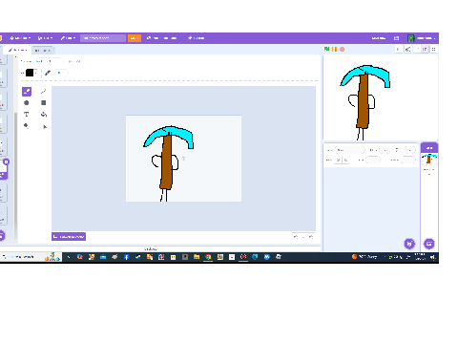
Task: Select the highlighted costume thumbnail in list
Action: 3,169
